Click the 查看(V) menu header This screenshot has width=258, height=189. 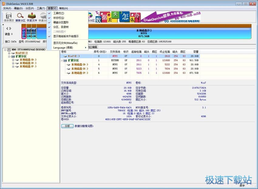pyautogui.click(x=52, y=9)
